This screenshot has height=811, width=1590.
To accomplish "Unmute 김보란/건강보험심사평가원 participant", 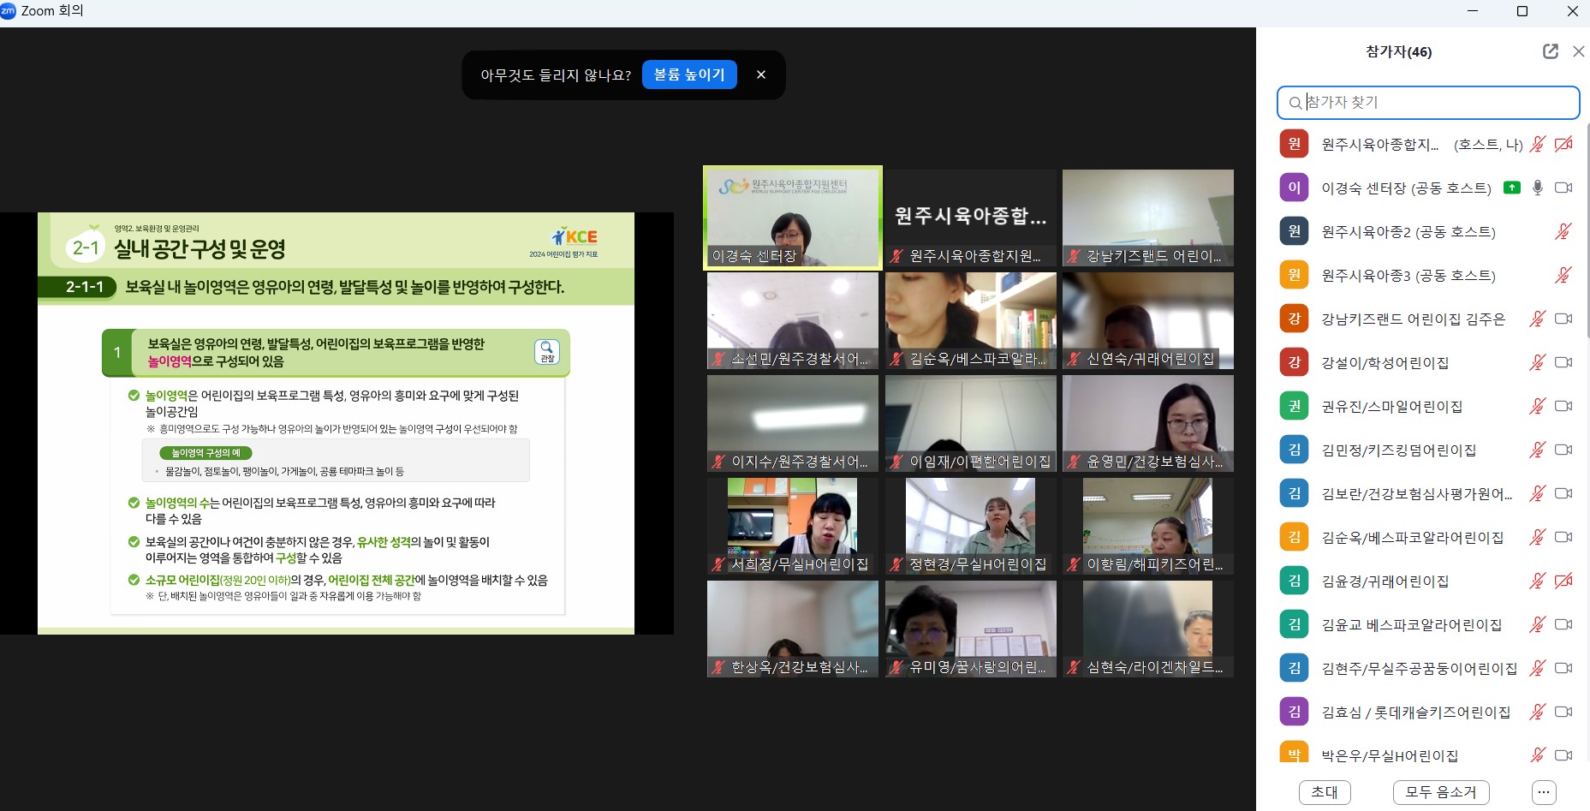I will [x=1538, y=493].
